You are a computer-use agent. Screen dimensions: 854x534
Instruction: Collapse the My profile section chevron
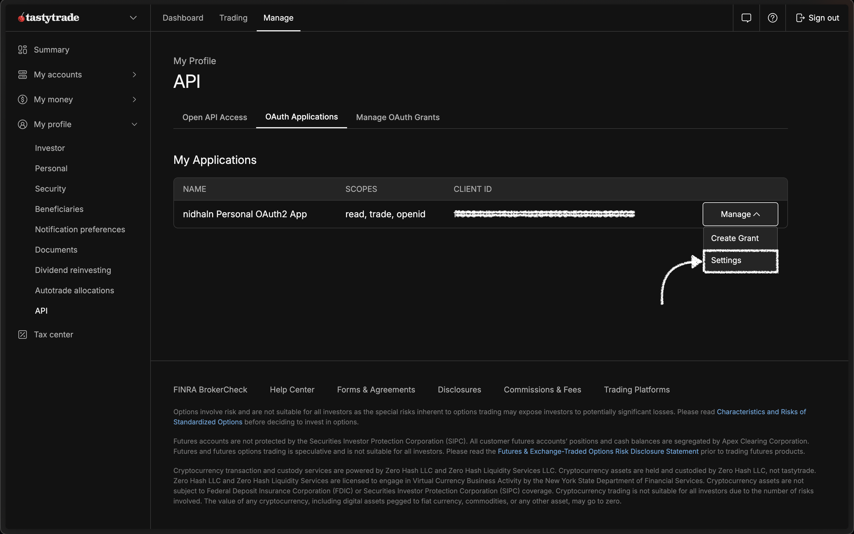(134, 124)
